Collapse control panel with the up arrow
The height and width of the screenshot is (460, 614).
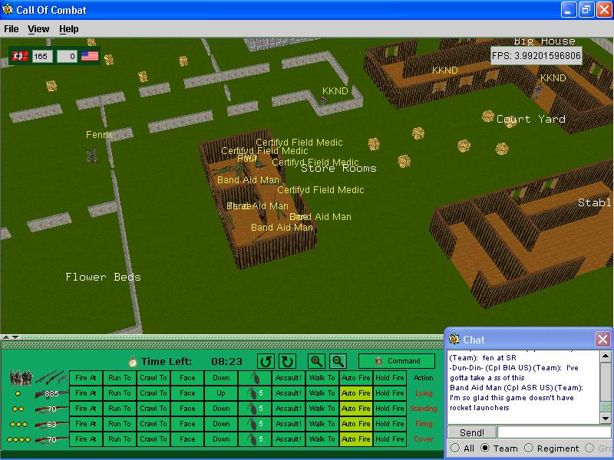pos(7,337)
